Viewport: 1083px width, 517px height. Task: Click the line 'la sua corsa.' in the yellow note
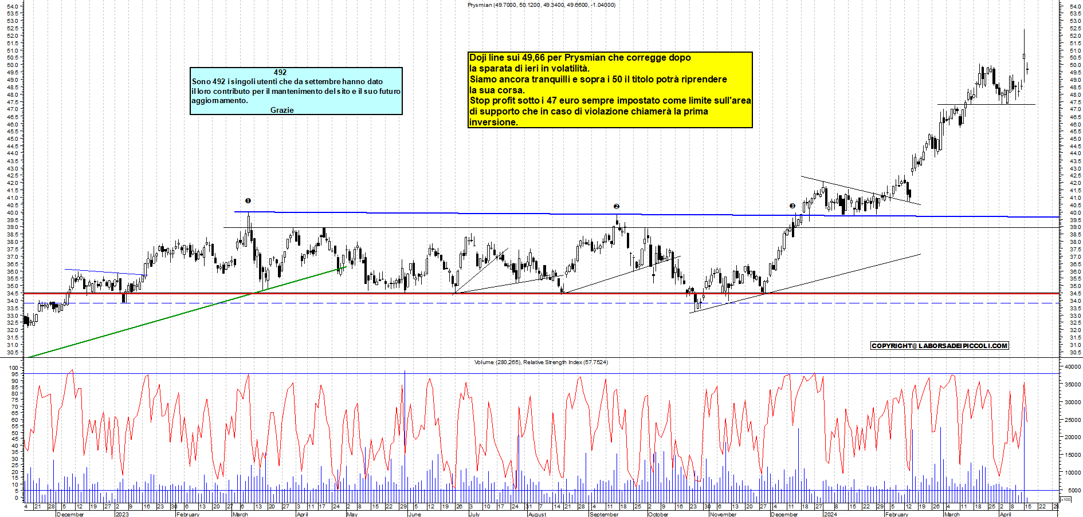point(497,90)
